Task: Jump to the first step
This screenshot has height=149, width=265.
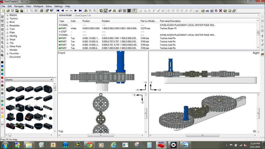Action: (58, 11)
